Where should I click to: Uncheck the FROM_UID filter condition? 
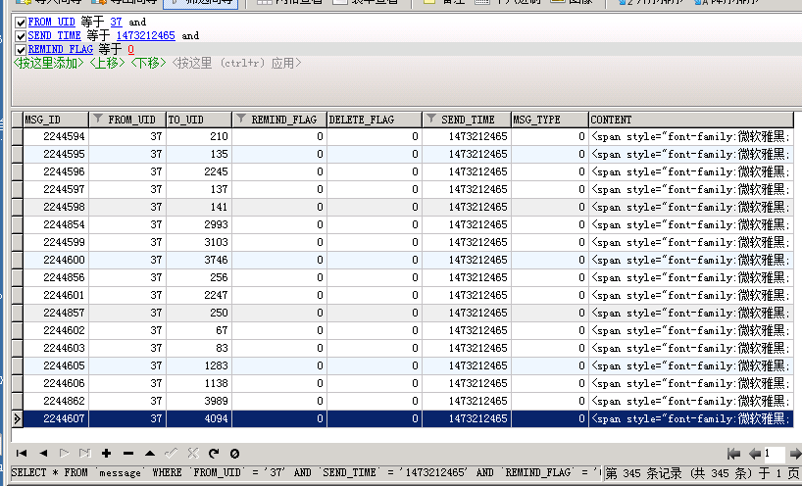(x=21, y=22)
